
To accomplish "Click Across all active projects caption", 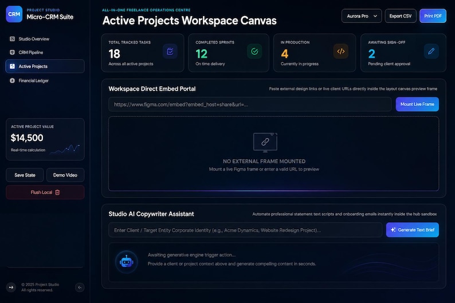I will point(131,64).
